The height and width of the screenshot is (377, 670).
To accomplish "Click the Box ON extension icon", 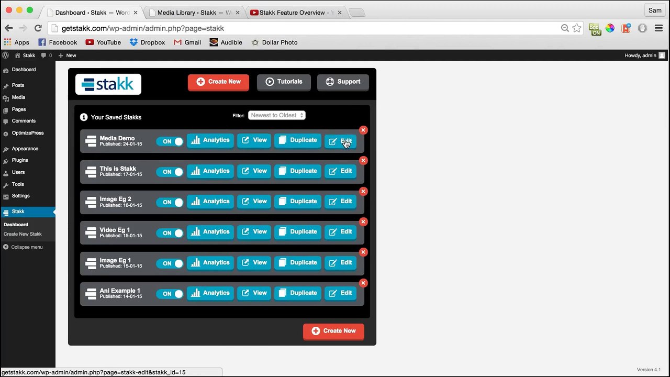I will 595,29.
